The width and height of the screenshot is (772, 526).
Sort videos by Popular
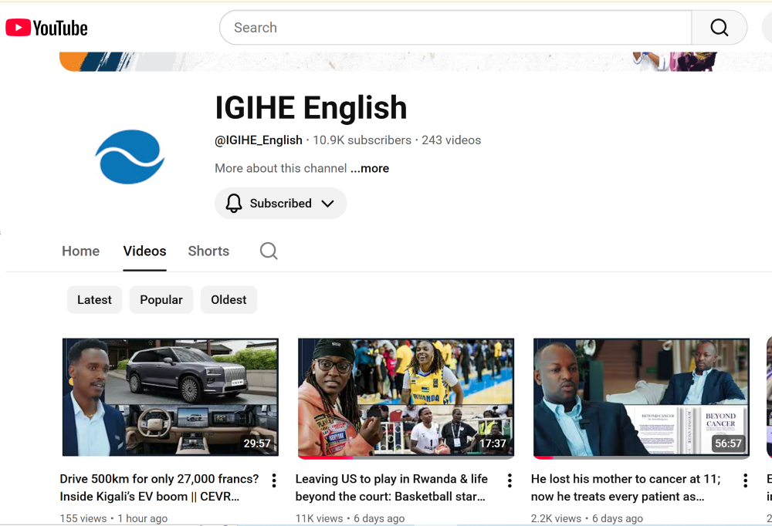pyautogui.click(x=161, y=300)
